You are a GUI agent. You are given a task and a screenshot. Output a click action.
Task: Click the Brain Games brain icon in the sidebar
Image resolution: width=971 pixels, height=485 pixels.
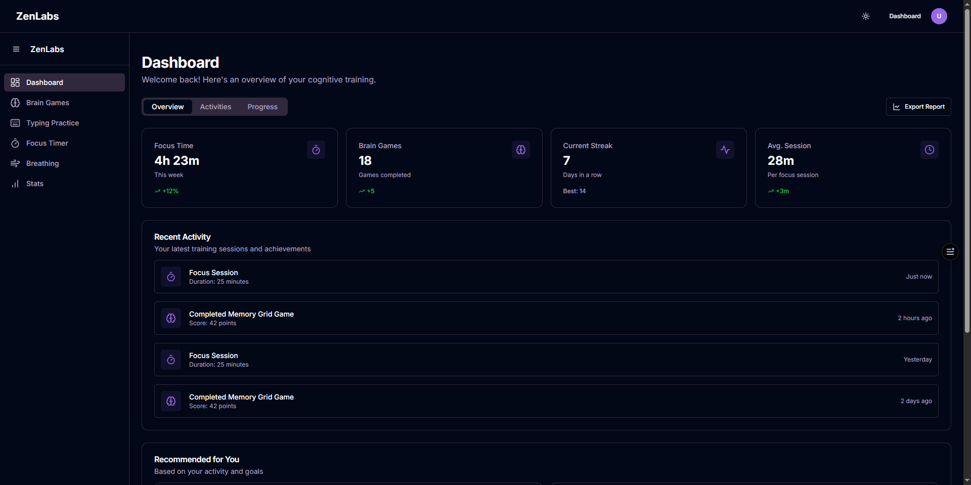click(x=15, y=103)
